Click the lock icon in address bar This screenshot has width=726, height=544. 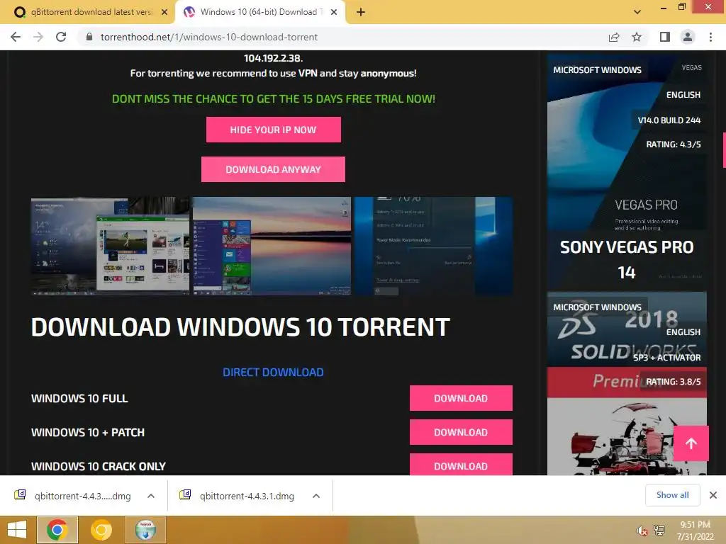pyautogui.click(x=89, y=37)
